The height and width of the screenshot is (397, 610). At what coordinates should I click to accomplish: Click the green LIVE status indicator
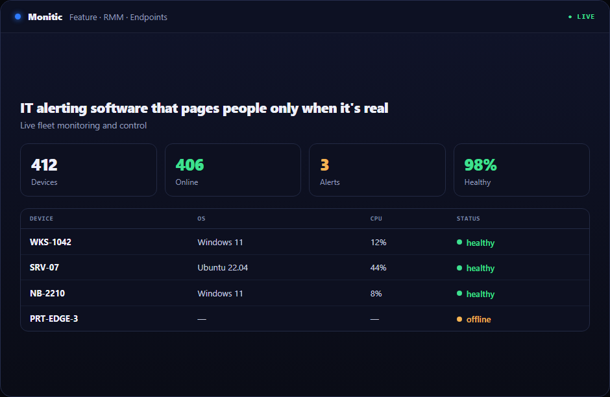pyautogui.click(x=581, y=17)
